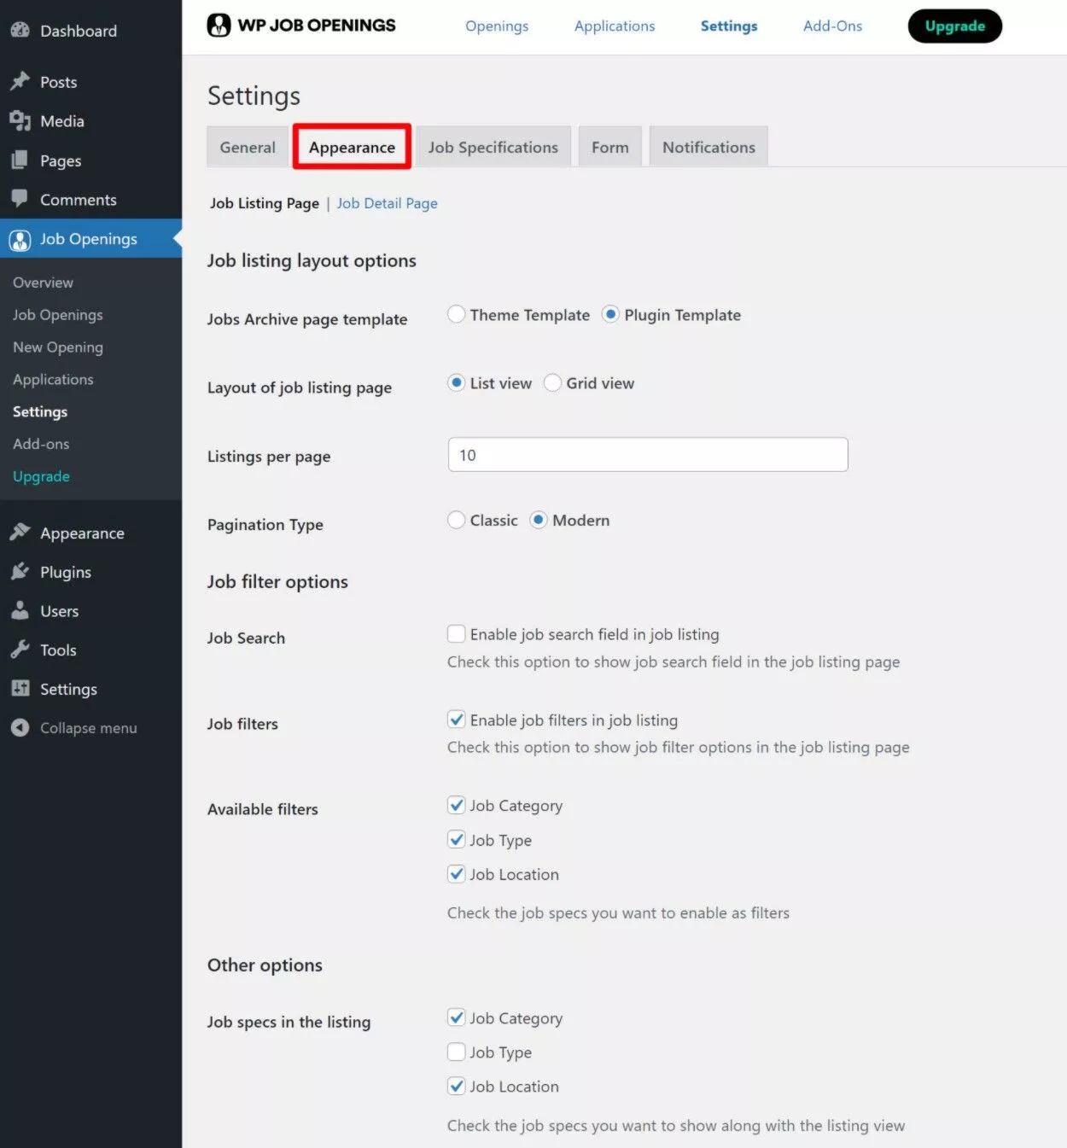Open Settings in top navigation

[729, 26]
